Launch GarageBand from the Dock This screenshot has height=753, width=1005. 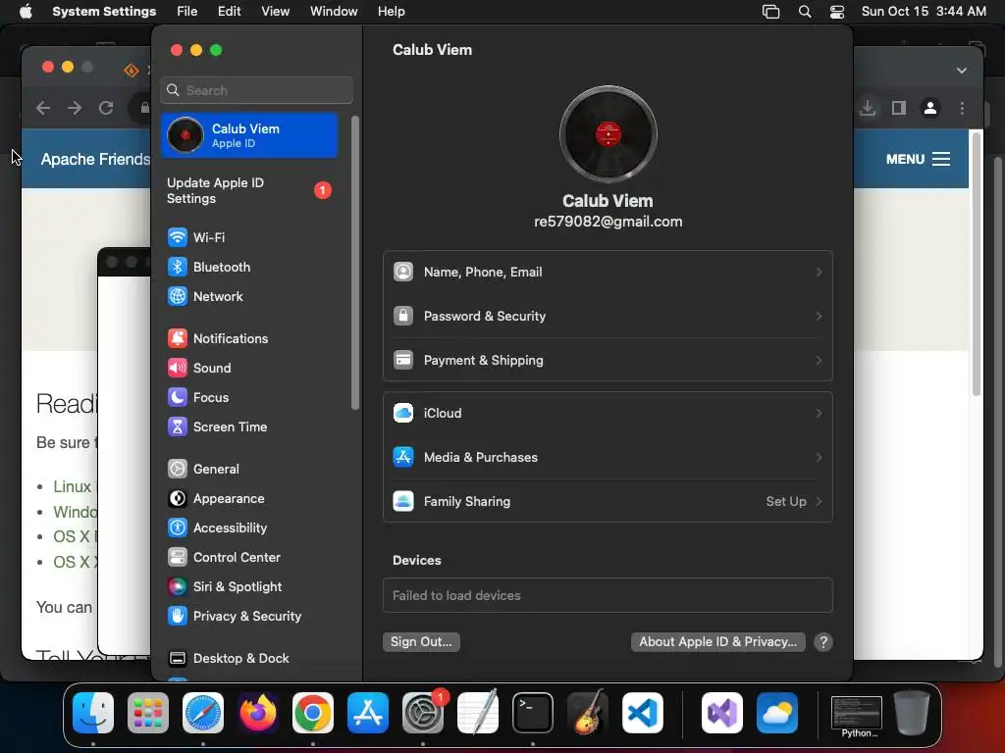tap(588, 713)
